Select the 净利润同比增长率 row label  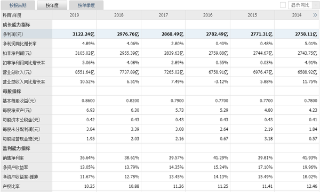tap(20, 44)
